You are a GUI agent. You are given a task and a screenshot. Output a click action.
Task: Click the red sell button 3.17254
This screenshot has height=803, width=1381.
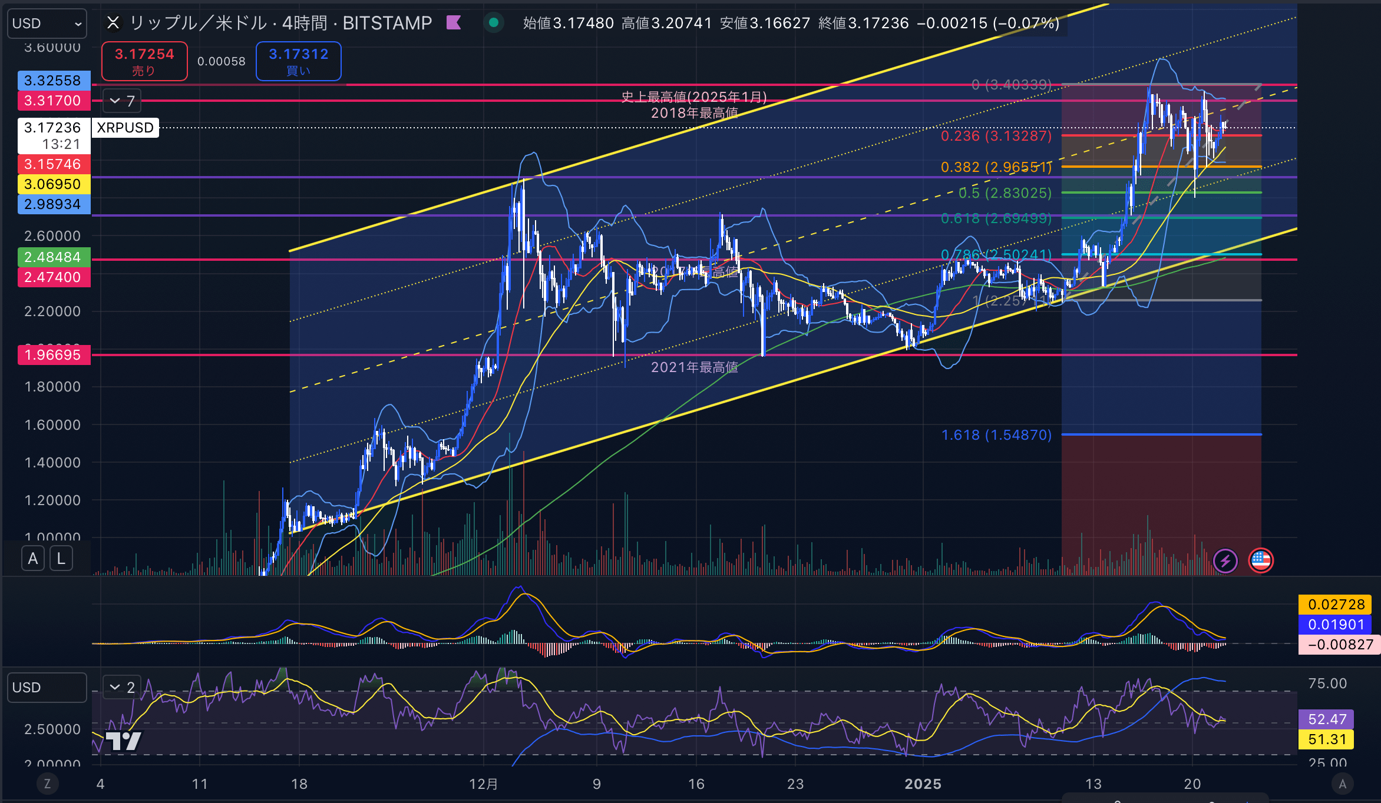point(144,61)
